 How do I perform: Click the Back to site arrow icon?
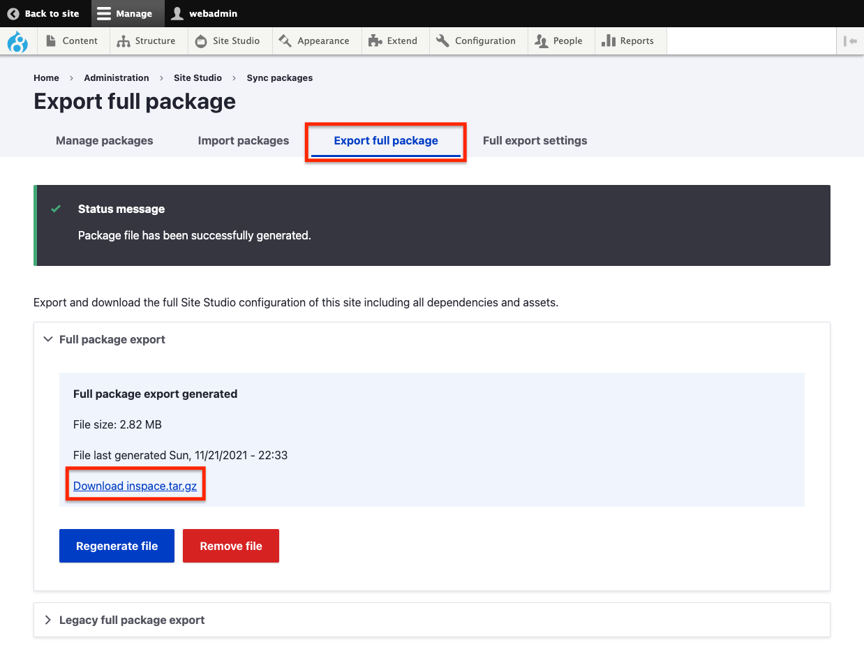pyautogui.click(x=13, y=13)
